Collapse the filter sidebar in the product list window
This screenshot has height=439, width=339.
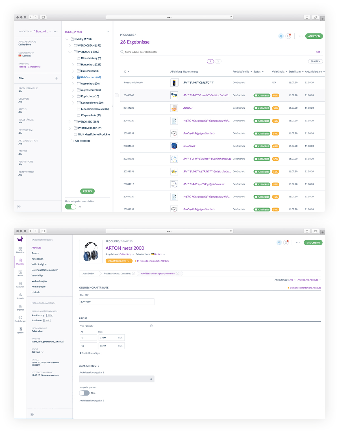(19, 207)
